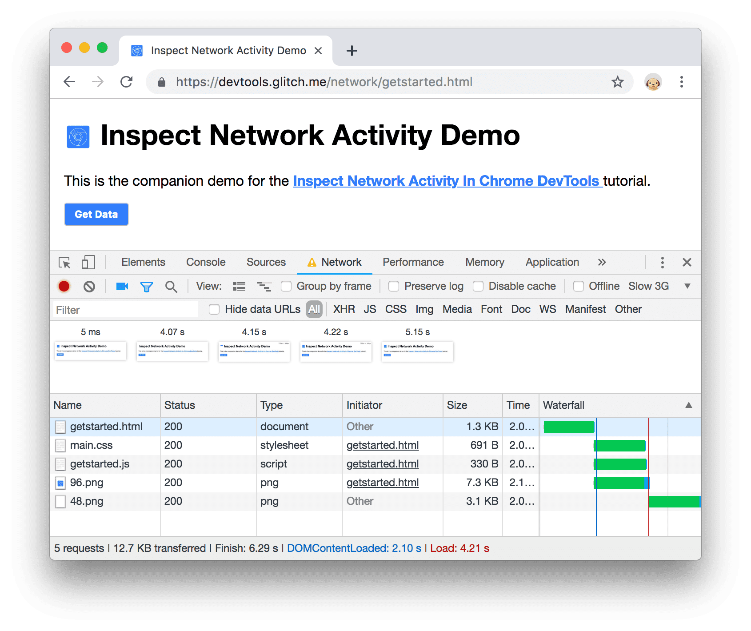Tick the Offline checkbox

click(579, 286)
